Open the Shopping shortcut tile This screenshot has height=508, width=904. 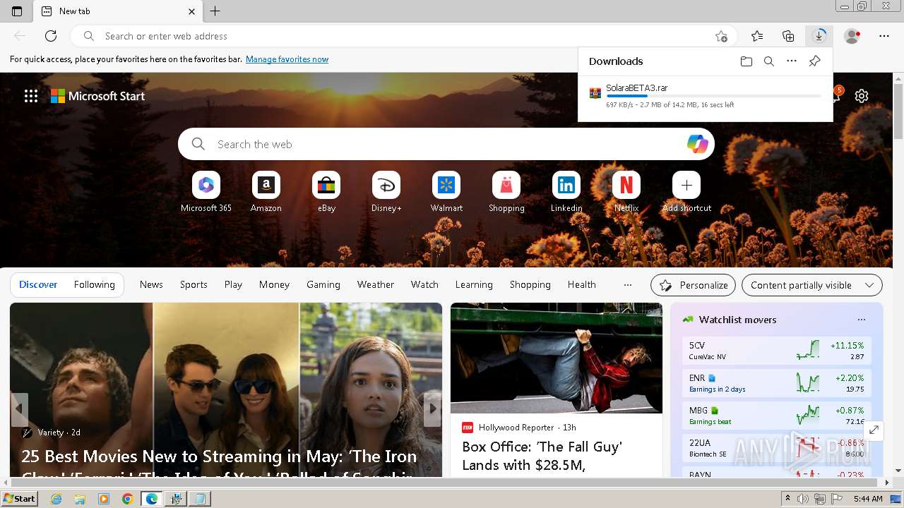(506, 192)
